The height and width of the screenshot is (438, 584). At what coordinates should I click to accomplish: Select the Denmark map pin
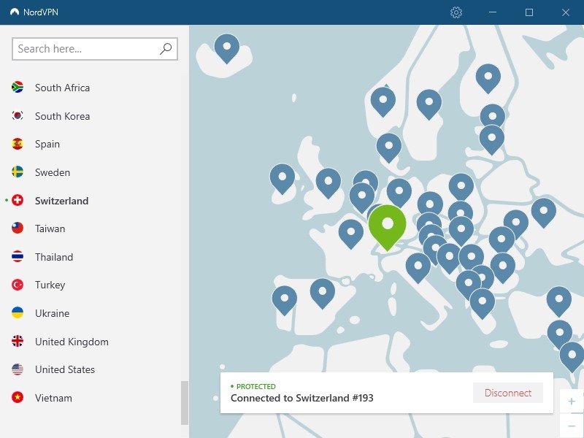coord(389,147)
